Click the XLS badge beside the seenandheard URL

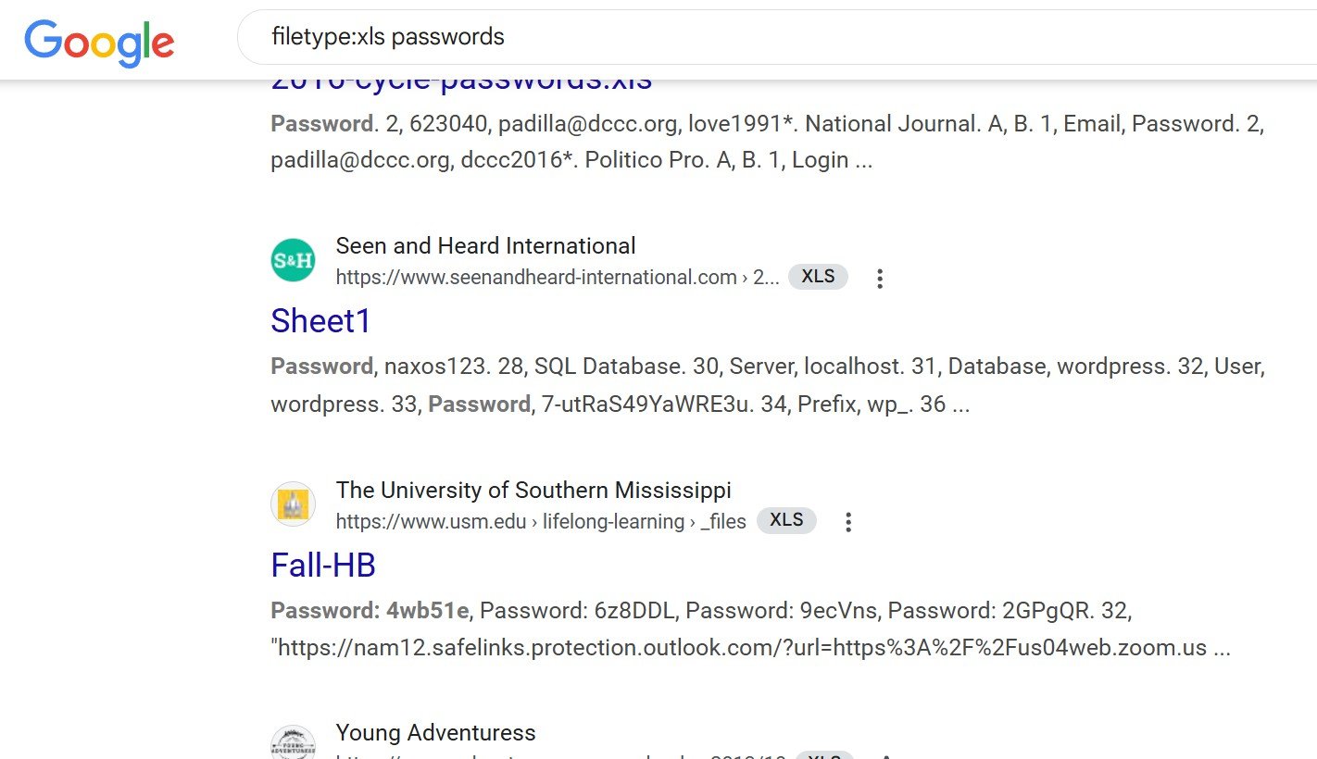pyautogui.click(x=818, y=277)
